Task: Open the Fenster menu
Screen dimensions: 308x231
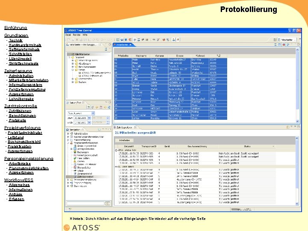Action: (77, 35)
